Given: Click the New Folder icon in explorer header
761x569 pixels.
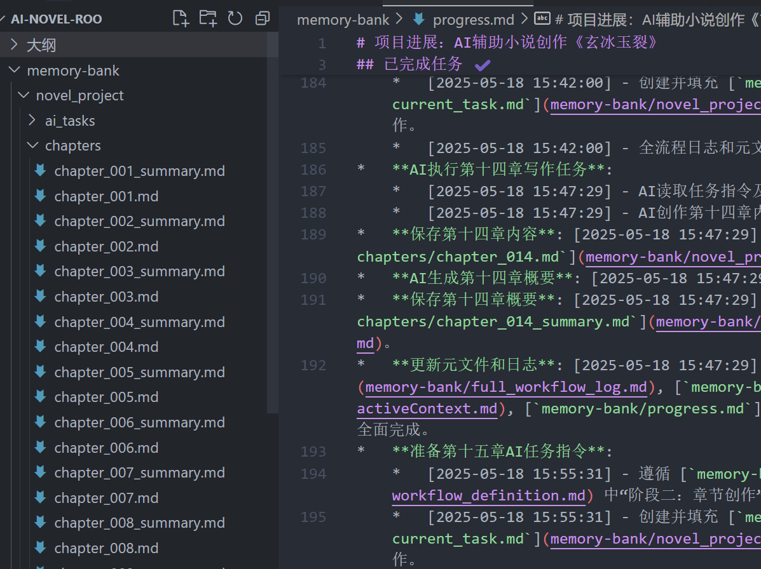Looking at the screenshot, I should pos(208,18).
